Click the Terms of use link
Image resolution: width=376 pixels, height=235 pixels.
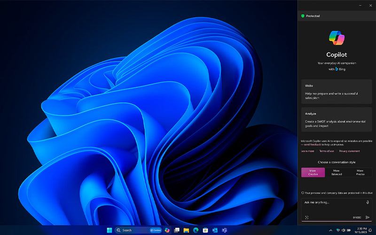coord(327,151)
